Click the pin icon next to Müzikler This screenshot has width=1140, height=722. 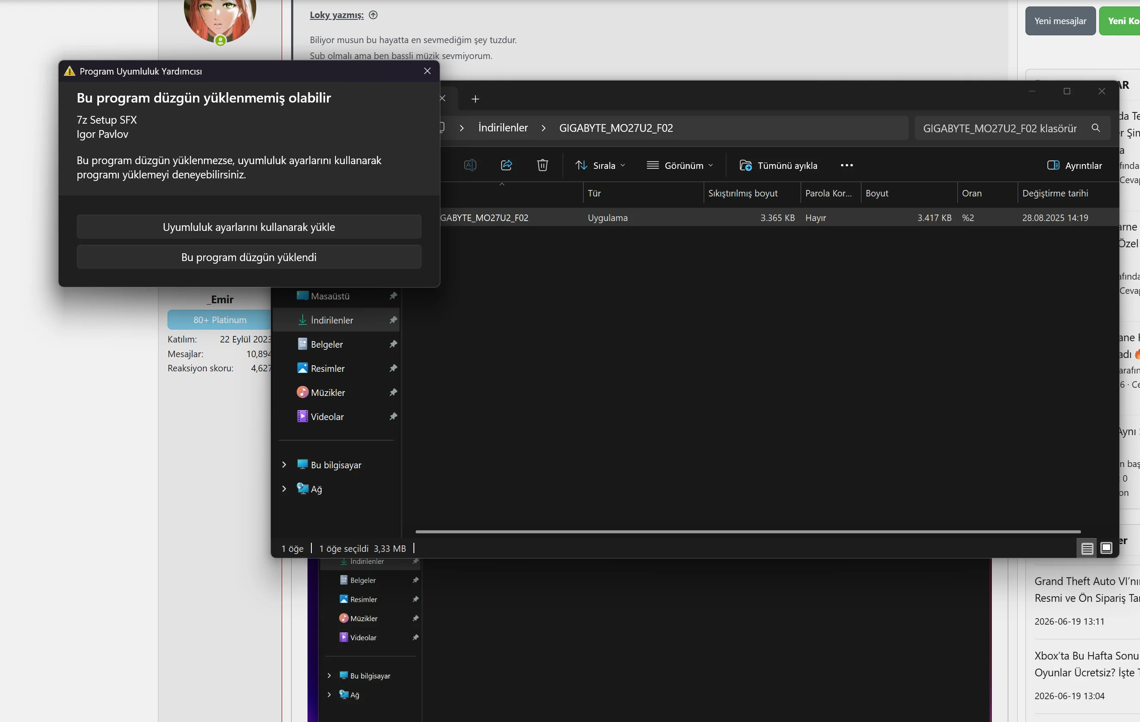(393, 392)
